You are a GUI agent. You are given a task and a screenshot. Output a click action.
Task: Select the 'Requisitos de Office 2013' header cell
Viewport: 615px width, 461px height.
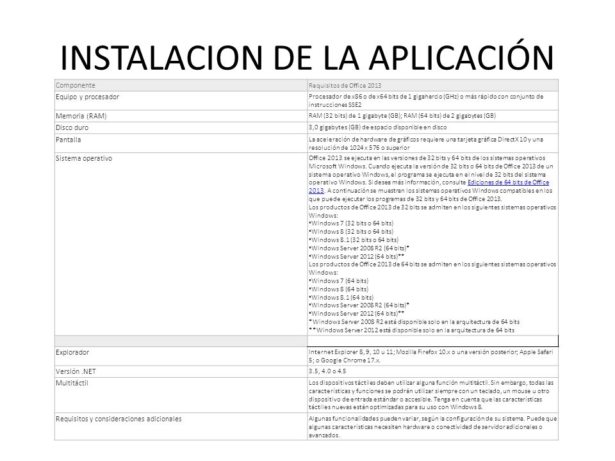point(432,85)
